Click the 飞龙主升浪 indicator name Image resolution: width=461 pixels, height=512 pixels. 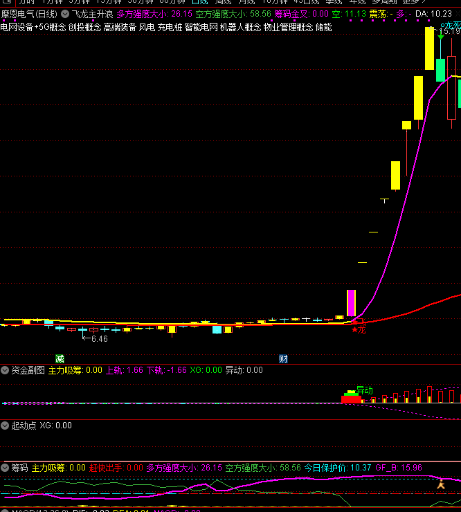pyautogui.click(x=93, y=14)
